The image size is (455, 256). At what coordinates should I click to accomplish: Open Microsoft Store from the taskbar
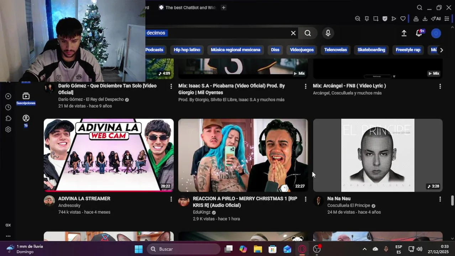[x=272, y=249]
